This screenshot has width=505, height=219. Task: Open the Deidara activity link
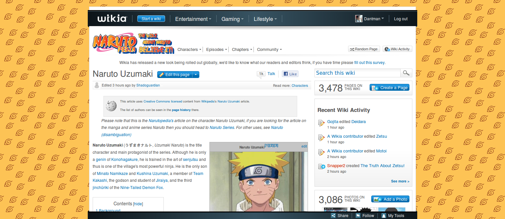(x=359, y=122)
